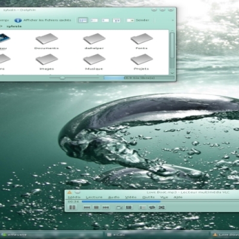Open the Projets folder
Viewport: 239px width, 239px height.
tap(142, 62)
